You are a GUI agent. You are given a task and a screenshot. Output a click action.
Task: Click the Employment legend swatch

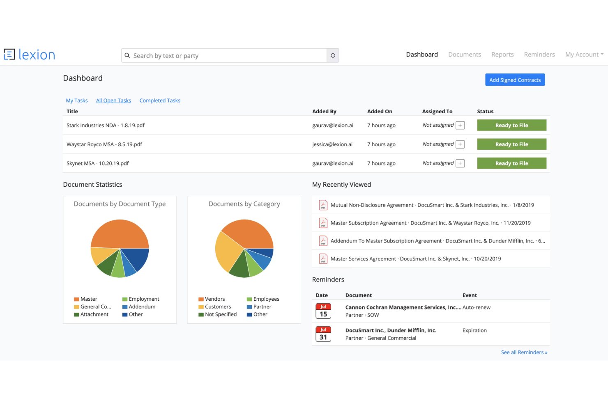(125, 299)
